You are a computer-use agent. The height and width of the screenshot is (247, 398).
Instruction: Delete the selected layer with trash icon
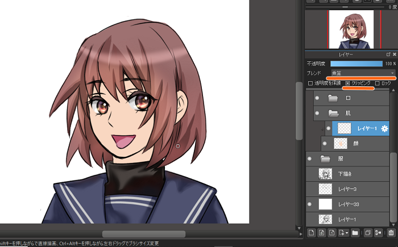(x=391, y=232)
